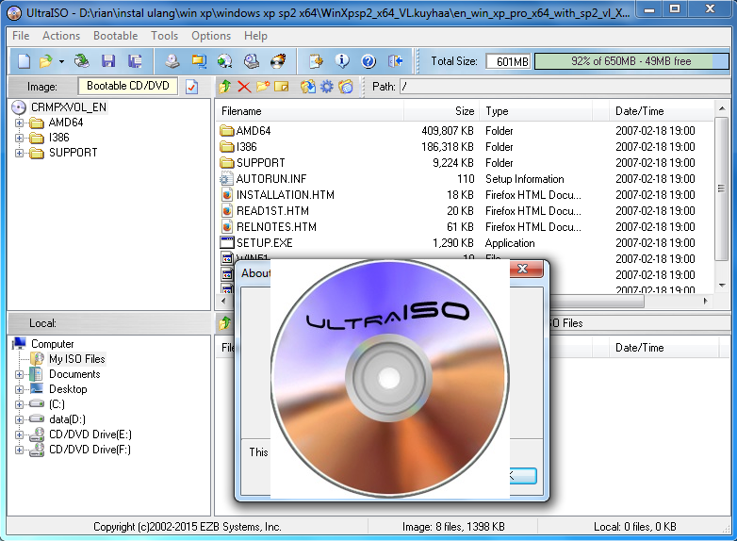Expand the SUPPORT tree node
Viewport: 737px width, 541px height.
19,154
